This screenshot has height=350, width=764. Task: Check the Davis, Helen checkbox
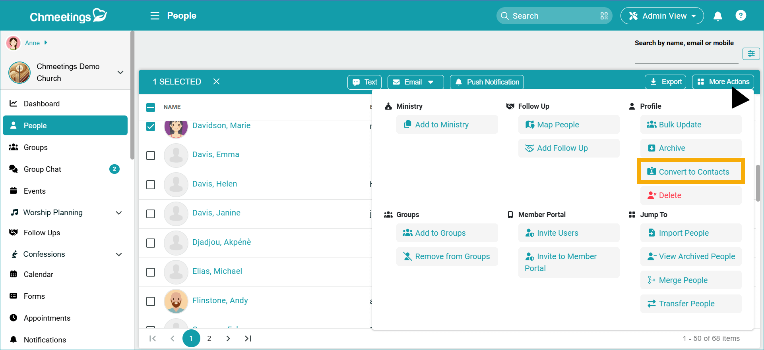click(x=151, y=185)
